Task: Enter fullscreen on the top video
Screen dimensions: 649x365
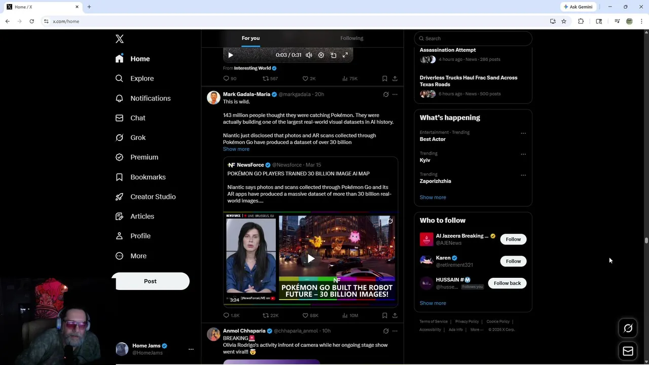Action: click(x=345, y=55)
